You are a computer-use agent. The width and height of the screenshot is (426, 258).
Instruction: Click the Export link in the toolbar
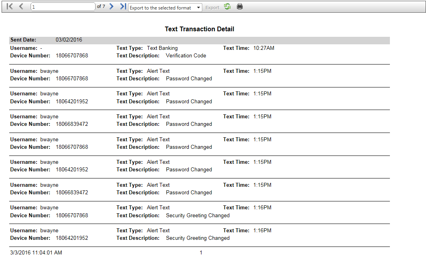click(212, 8)
